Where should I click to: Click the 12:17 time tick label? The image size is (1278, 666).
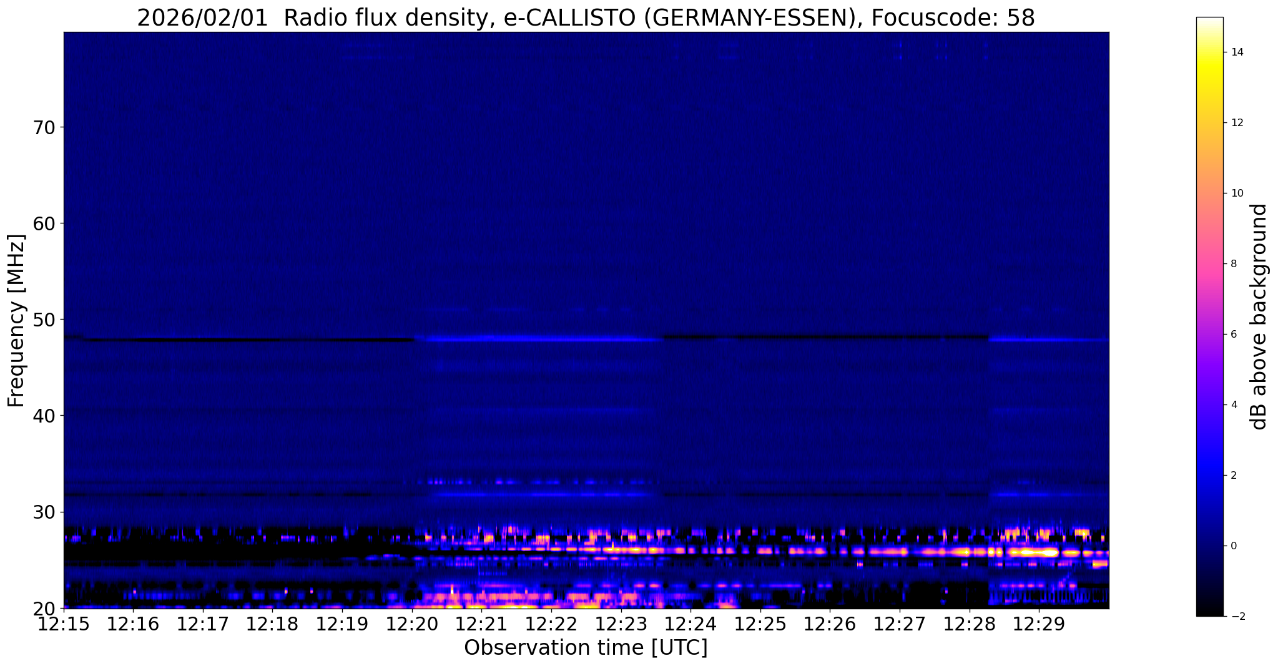pos(203,624)
